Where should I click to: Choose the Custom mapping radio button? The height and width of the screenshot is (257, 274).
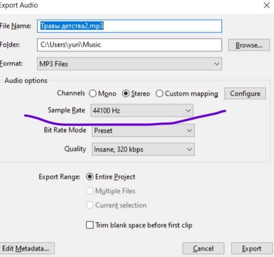point(159,94)
